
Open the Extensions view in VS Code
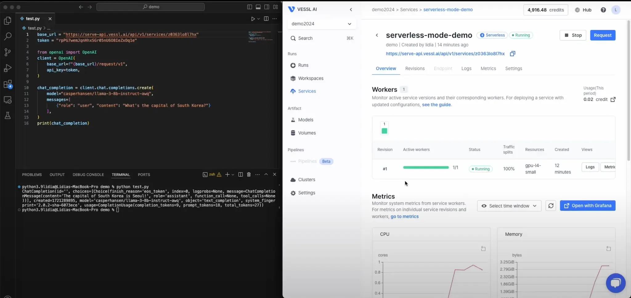click(x=8, y=84)
